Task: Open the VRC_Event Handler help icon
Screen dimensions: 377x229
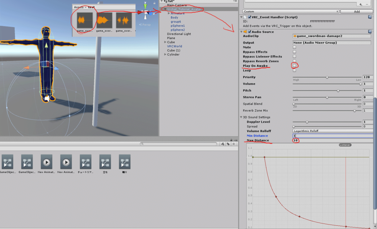Action: (370, 17)
